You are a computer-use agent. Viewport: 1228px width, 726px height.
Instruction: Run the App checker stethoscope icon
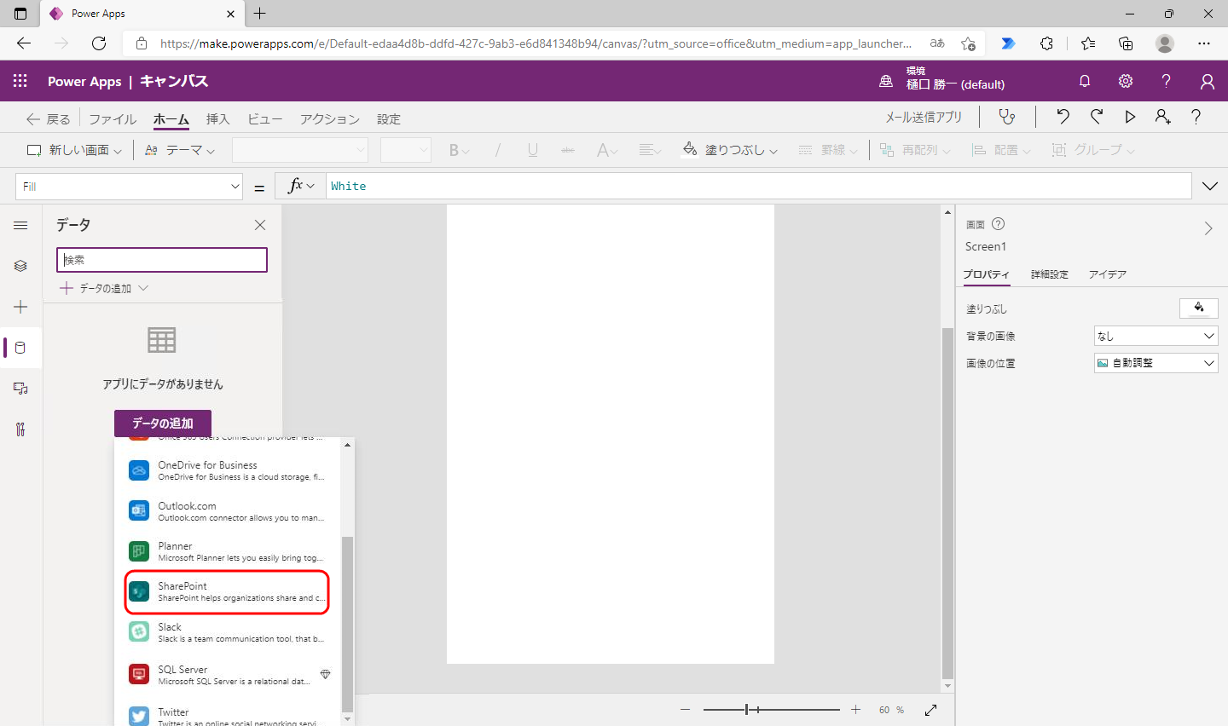point(1007,117)
